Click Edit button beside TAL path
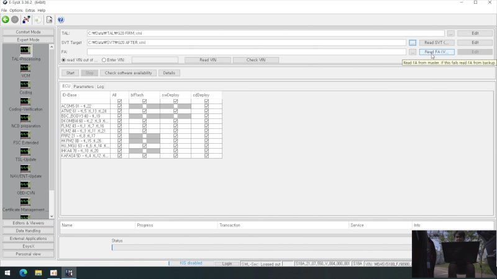 pyautogui.click(x=475, y=33)
